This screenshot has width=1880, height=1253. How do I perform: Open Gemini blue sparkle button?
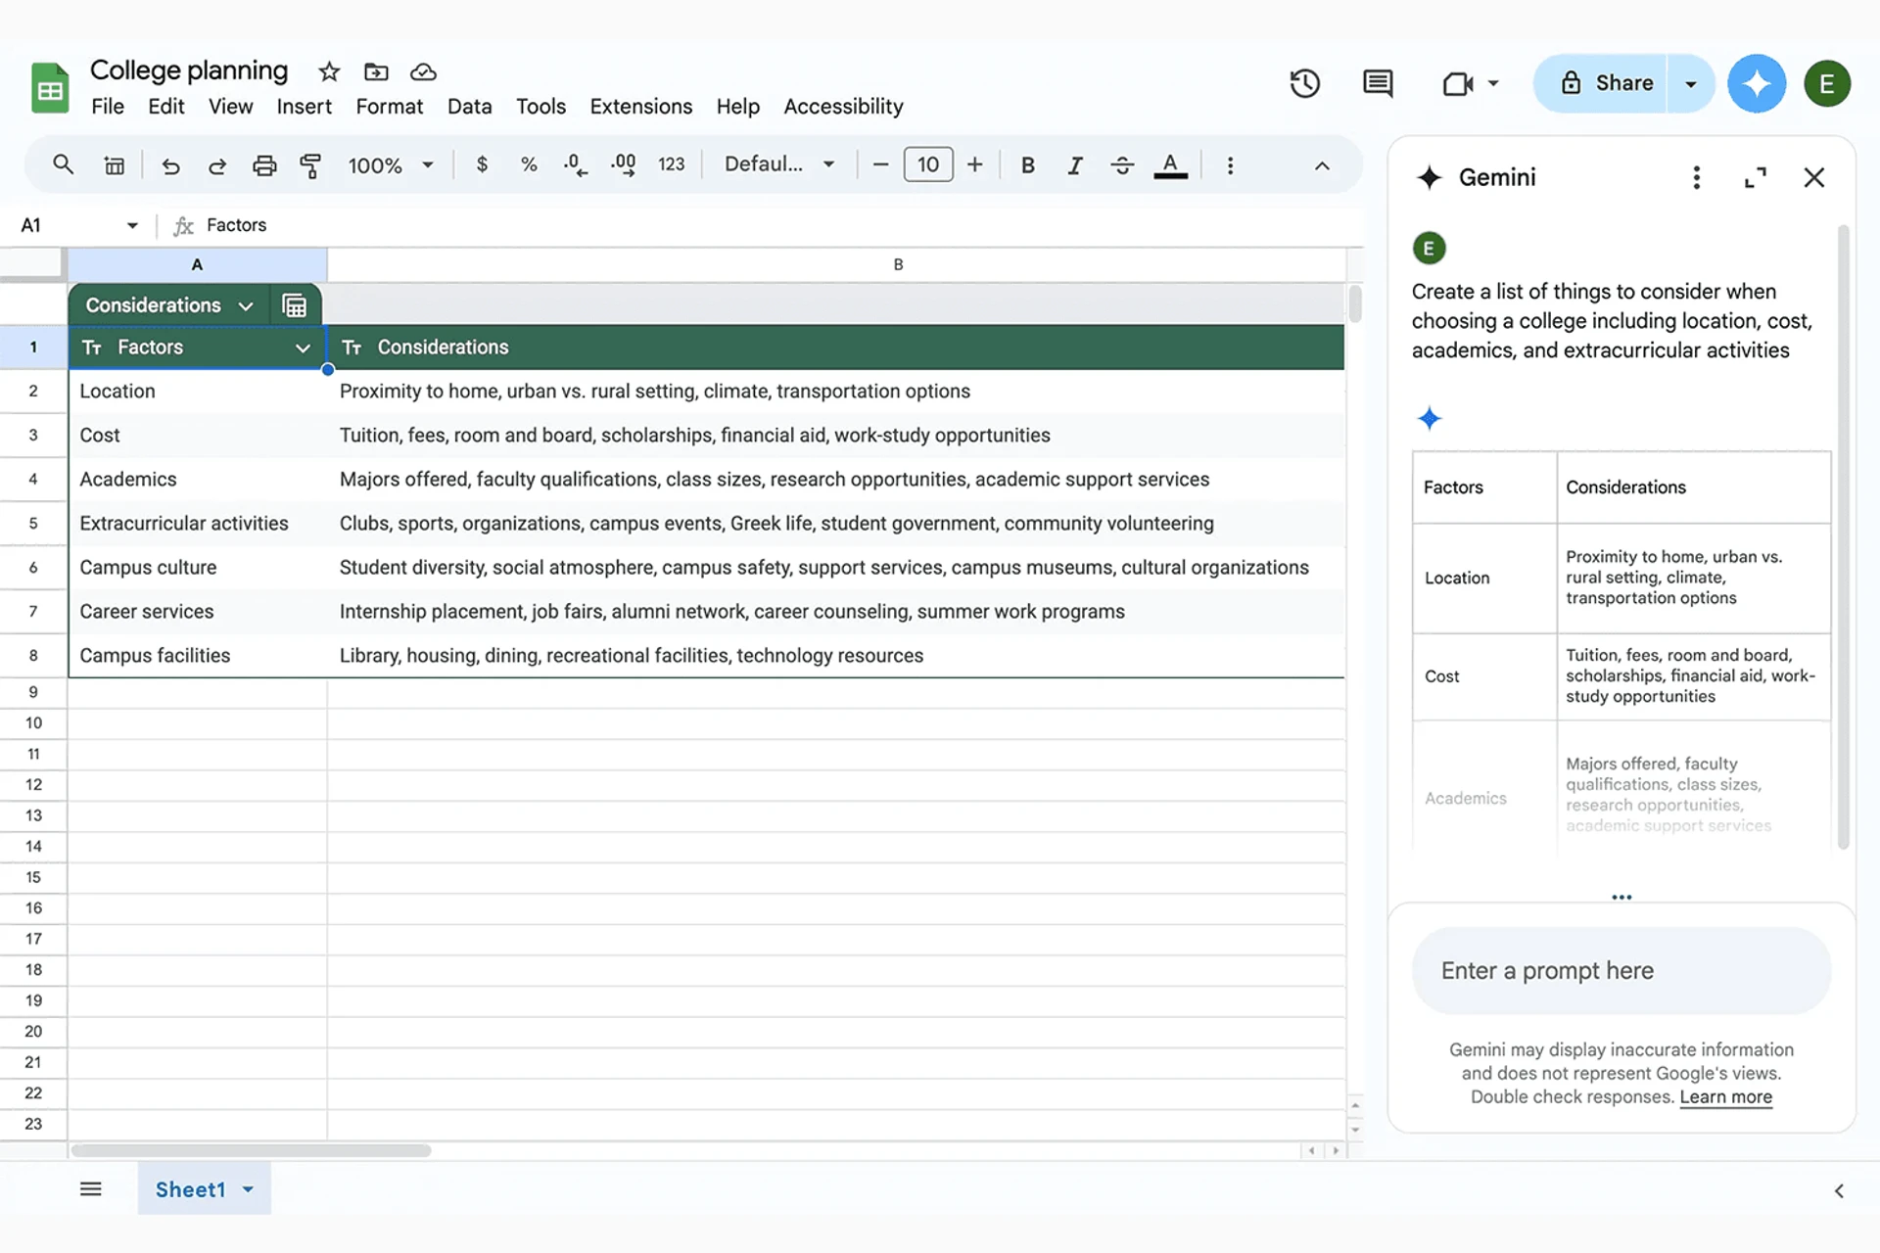click(x=1757, y=83)
